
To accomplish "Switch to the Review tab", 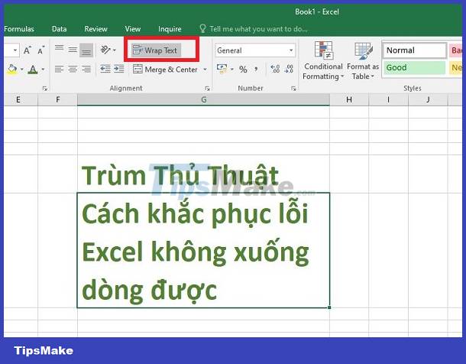I will (x=95, y=29).
